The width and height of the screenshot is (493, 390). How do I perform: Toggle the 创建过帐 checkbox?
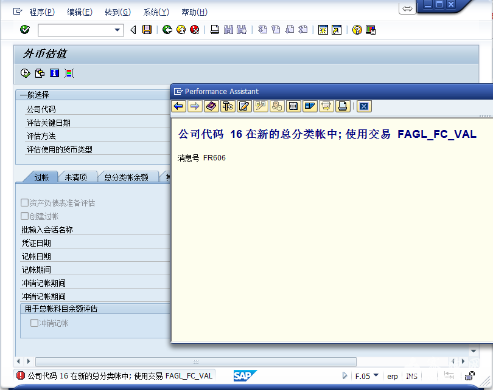tap(24, 216)
